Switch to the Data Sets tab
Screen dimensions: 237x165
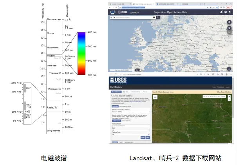coord(125,92)
